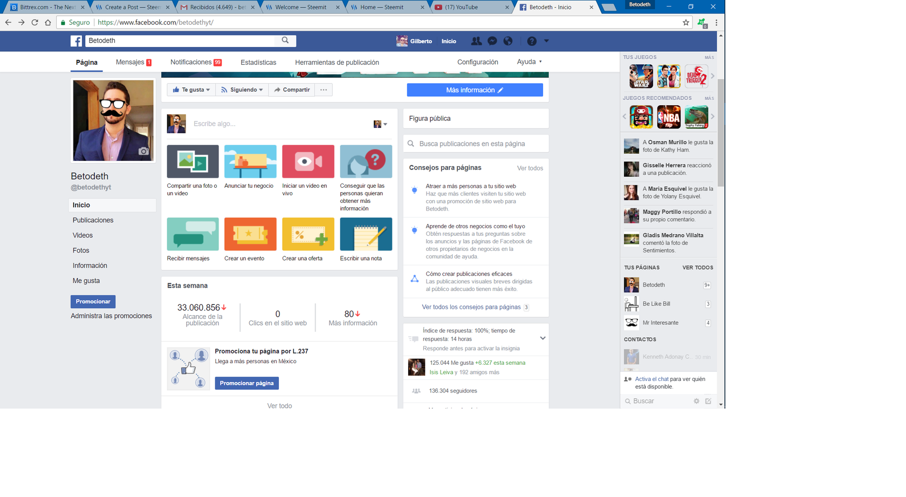Click the new message compose icon in chat
This screenshot has width=906, height=497.
point(708,401)
